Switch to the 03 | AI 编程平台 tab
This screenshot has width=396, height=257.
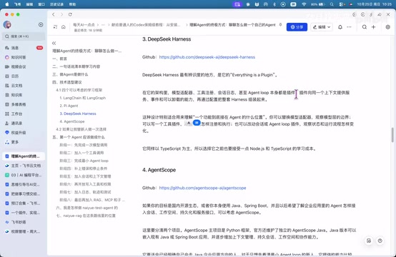click(24, 175)
